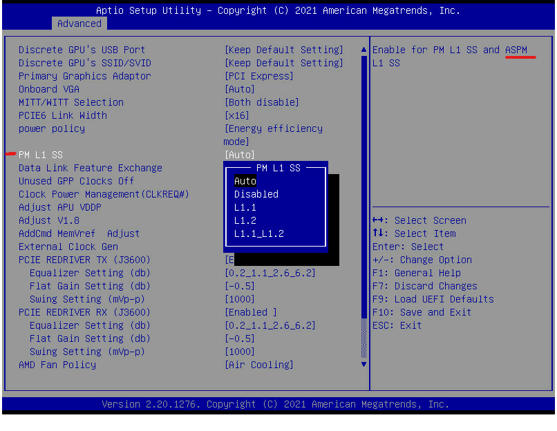The height and width of the screenshot is (431, 557).
Task: Toggle PCIE REDRIVER RX Enabled value
Action: pos(250,312)
